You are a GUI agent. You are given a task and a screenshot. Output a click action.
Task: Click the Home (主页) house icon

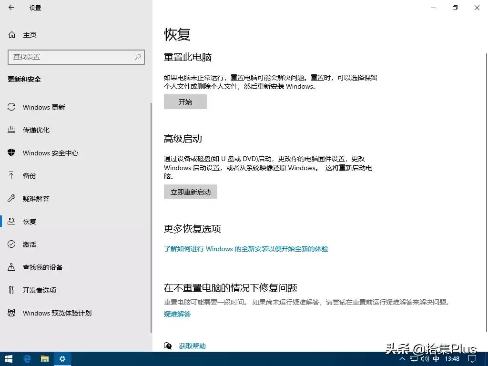11,34
